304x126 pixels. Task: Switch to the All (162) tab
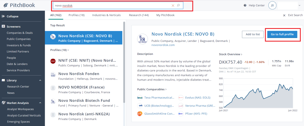[x=56, y=15]
